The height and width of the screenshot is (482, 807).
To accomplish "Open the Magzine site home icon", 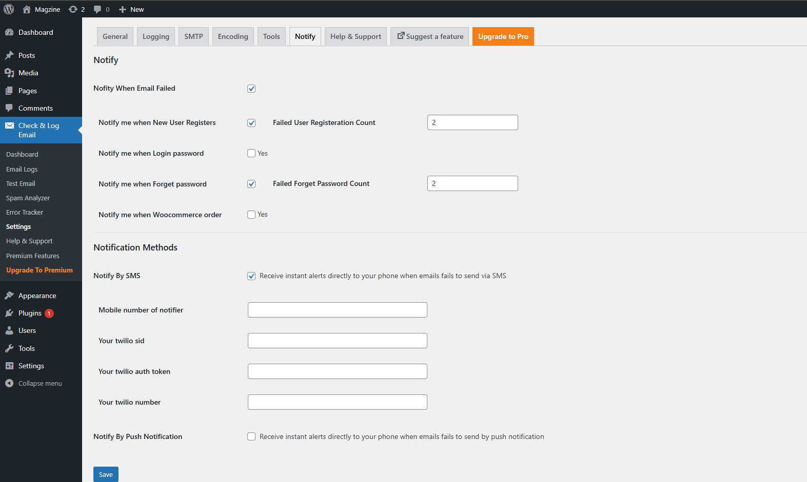I will click(27, 9).
